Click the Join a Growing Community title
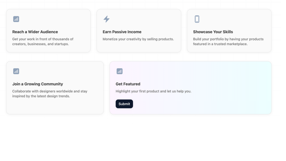The height and width of the screenshot is (161, 286). click(x=37, y=84)
